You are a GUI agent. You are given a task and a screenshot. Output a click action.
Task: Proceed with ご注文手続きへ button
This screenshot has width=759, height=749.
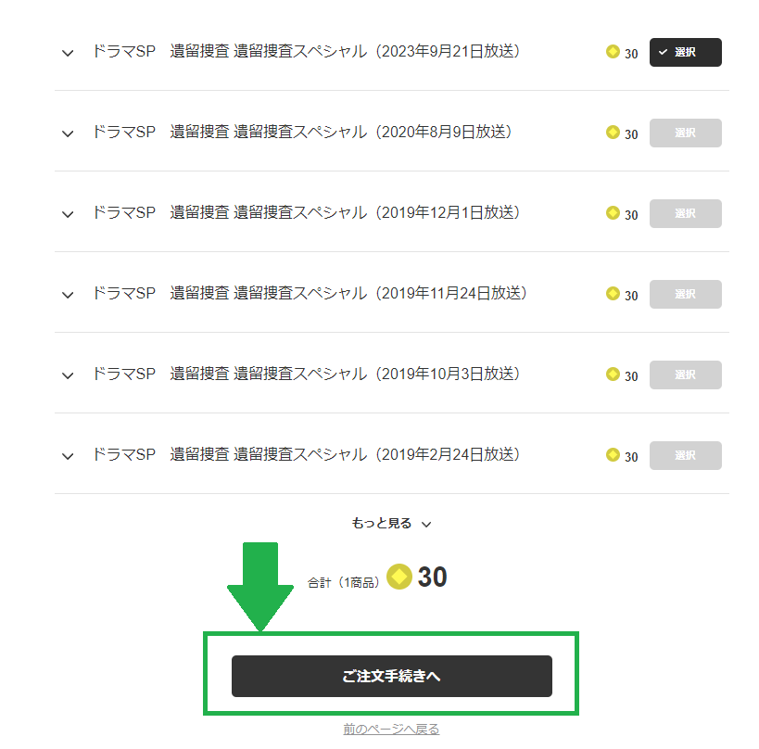pos(391,676)
